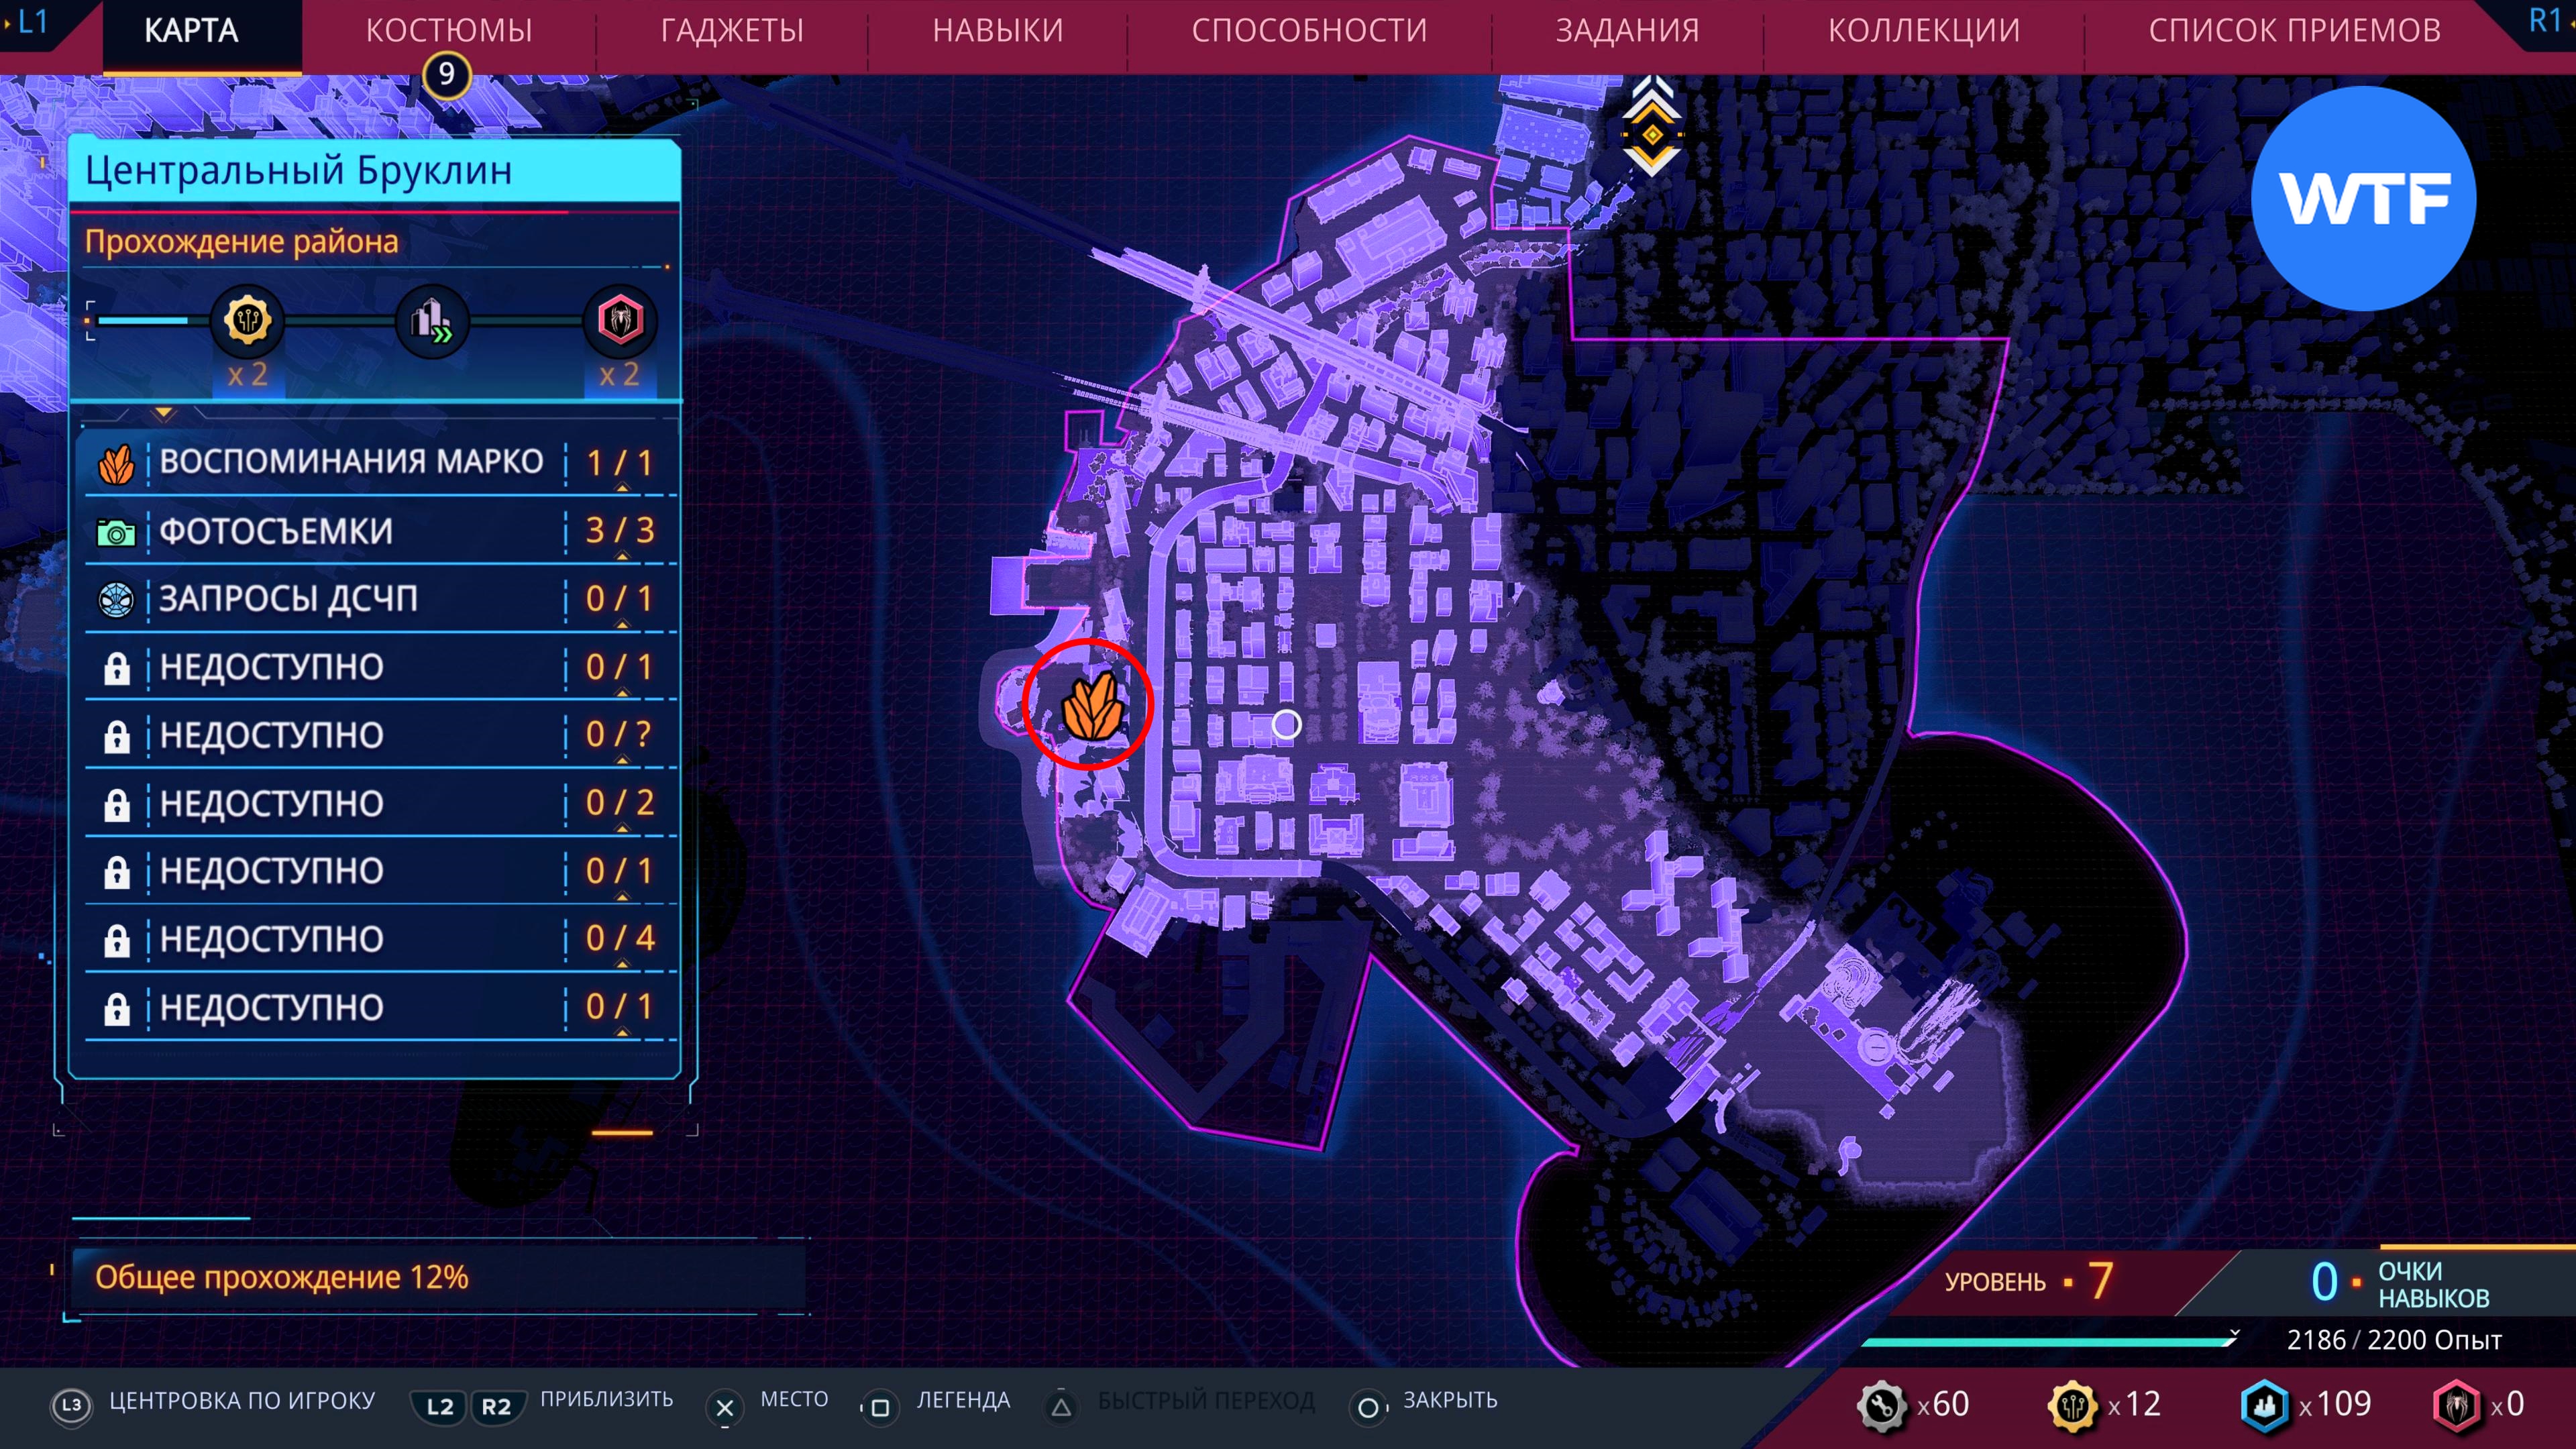Switch to the КОСТЮМЫ tab
This screenshot has width=2576, height=1449.
pos(448,31)
